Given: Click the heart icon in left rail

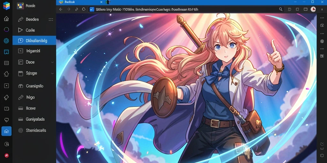Looking at the screenshot, I should coord(6,120).
